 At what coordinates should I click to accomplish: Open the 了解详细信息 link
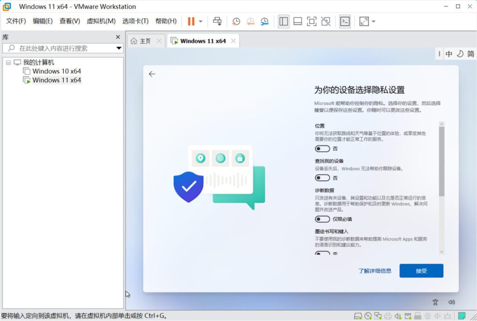[375, 271]
